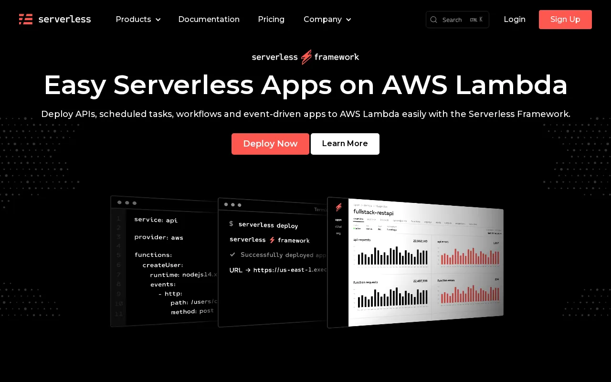Click the 'createUser:' code line

(163, 265)
